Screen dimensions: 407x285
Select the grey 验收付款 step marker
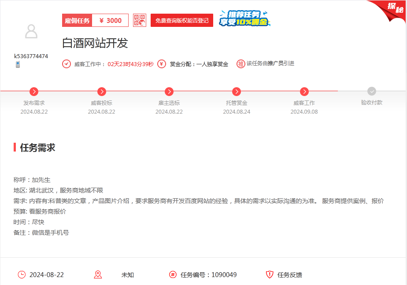pyautogui.click(x=372, y=92)
